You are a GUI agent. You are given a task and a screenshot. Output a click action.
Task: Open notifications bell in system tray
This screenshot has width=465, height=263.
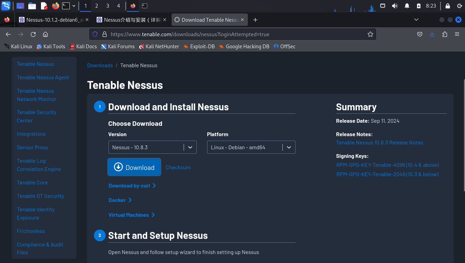[407, 6]
